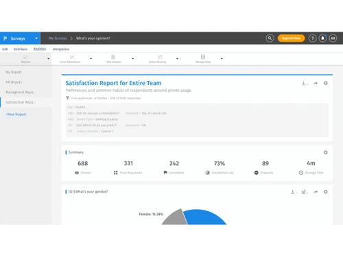Viewport: 343px width, 257px height.
Task: Download the Q1 gender question data
Action: [x=293, y=192]
